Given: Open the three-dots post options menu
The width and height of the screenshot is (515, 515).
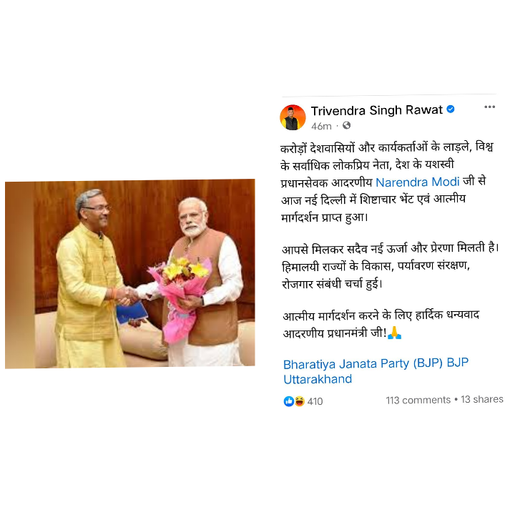Looking at the screenshot, I should coord(489,107).
